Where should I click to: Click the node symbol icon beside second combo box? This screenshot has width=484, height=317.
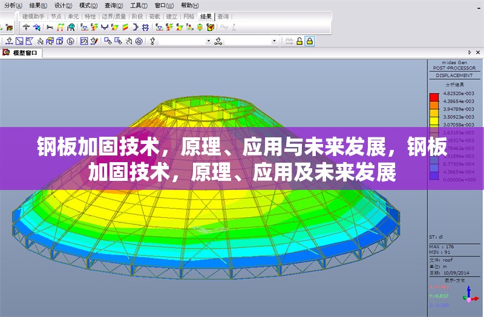pyautogui.click(x=218, y=41)
